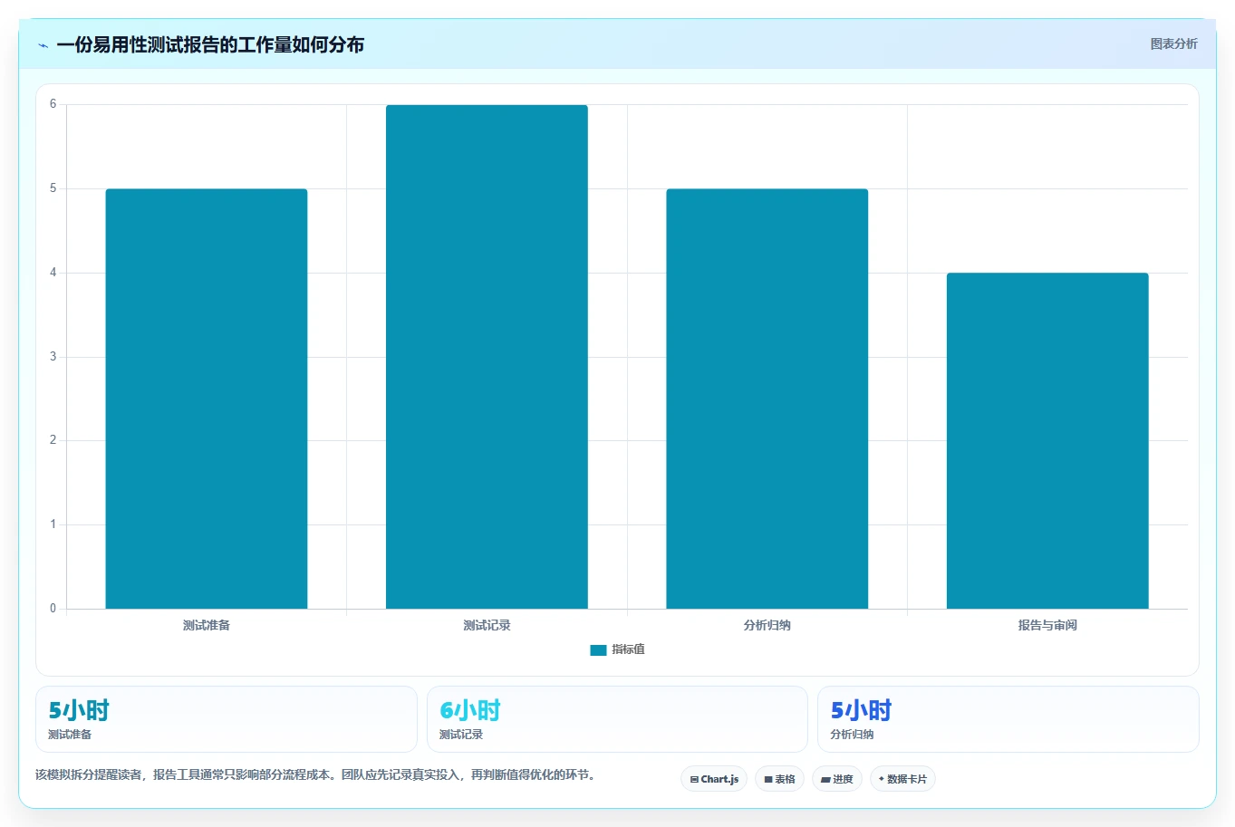This screenshot has width=1235, height=827.
Task: Toggle the 指标值 legend color box
Action: (x=598, y=649)
